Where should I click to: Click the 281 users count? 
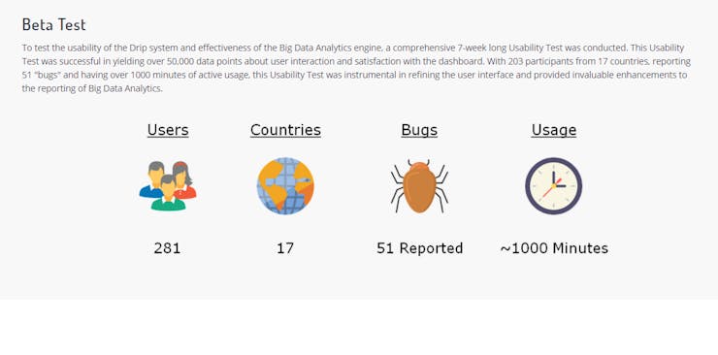[x=167, y=248]
